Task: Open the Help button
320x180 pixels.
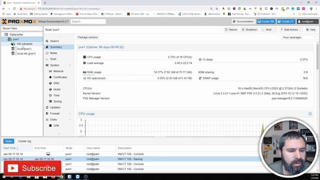Action: click(x=311, y=30)
